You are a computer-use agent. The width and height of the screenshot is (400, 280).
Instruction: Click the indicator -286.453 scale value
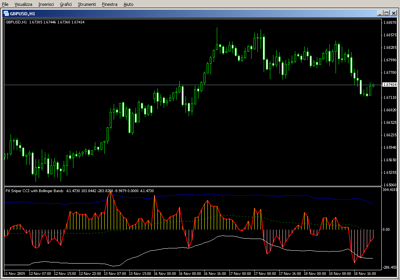point(389,268)
